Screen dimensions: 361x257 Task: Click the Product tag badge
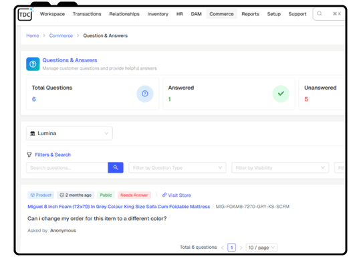(41, 195)
